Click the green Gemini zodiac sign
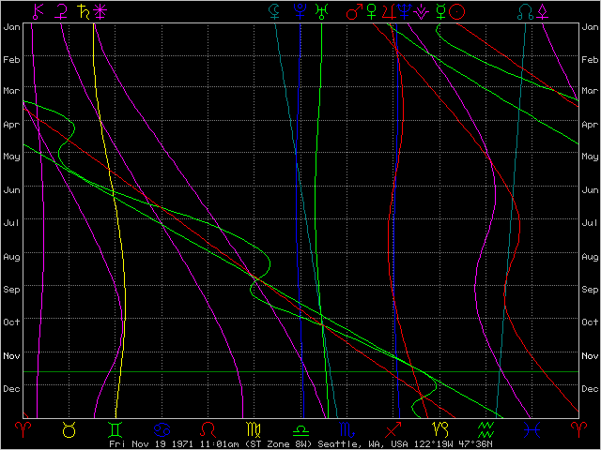601x450 pixels. pos(115,429)
